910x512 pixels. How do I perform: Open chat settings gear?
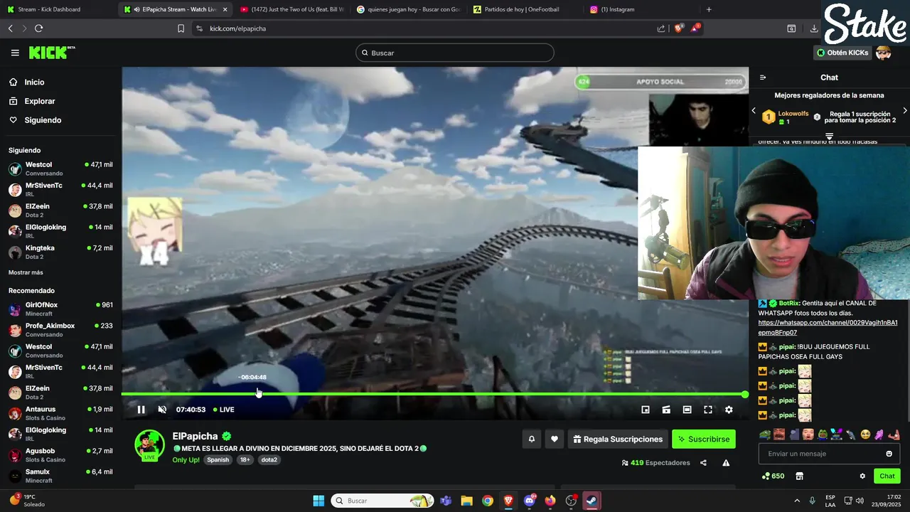click(862, 476)
